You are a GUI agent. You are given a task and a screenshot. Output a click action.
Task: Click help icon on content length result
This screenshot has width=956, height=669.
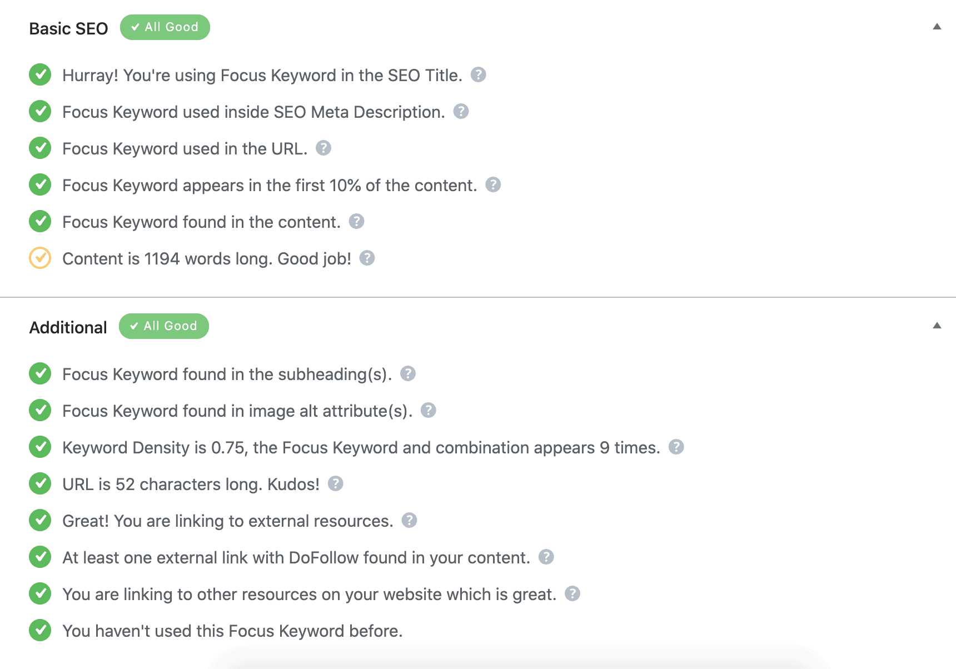tap(367, 258)
